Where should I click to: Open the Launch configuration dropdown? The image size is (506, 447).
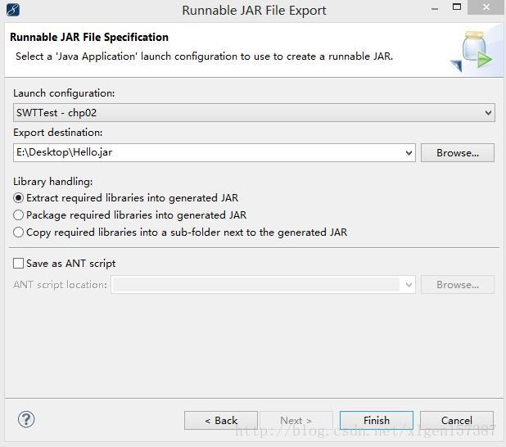tap(488, 113)
